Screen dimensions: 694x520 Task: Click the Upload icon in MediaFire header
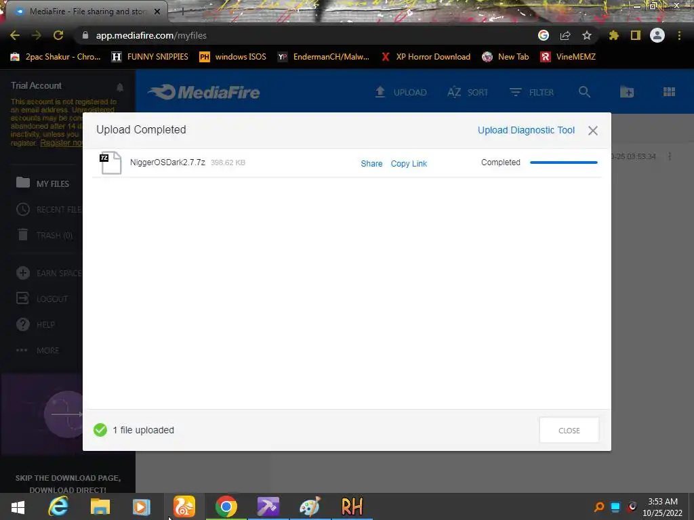[x=380, y=92]
